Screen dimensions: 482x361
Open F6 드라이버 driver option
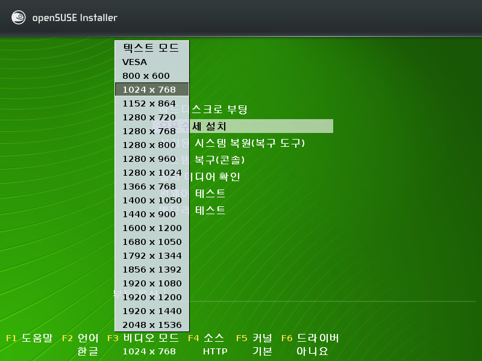310,338
